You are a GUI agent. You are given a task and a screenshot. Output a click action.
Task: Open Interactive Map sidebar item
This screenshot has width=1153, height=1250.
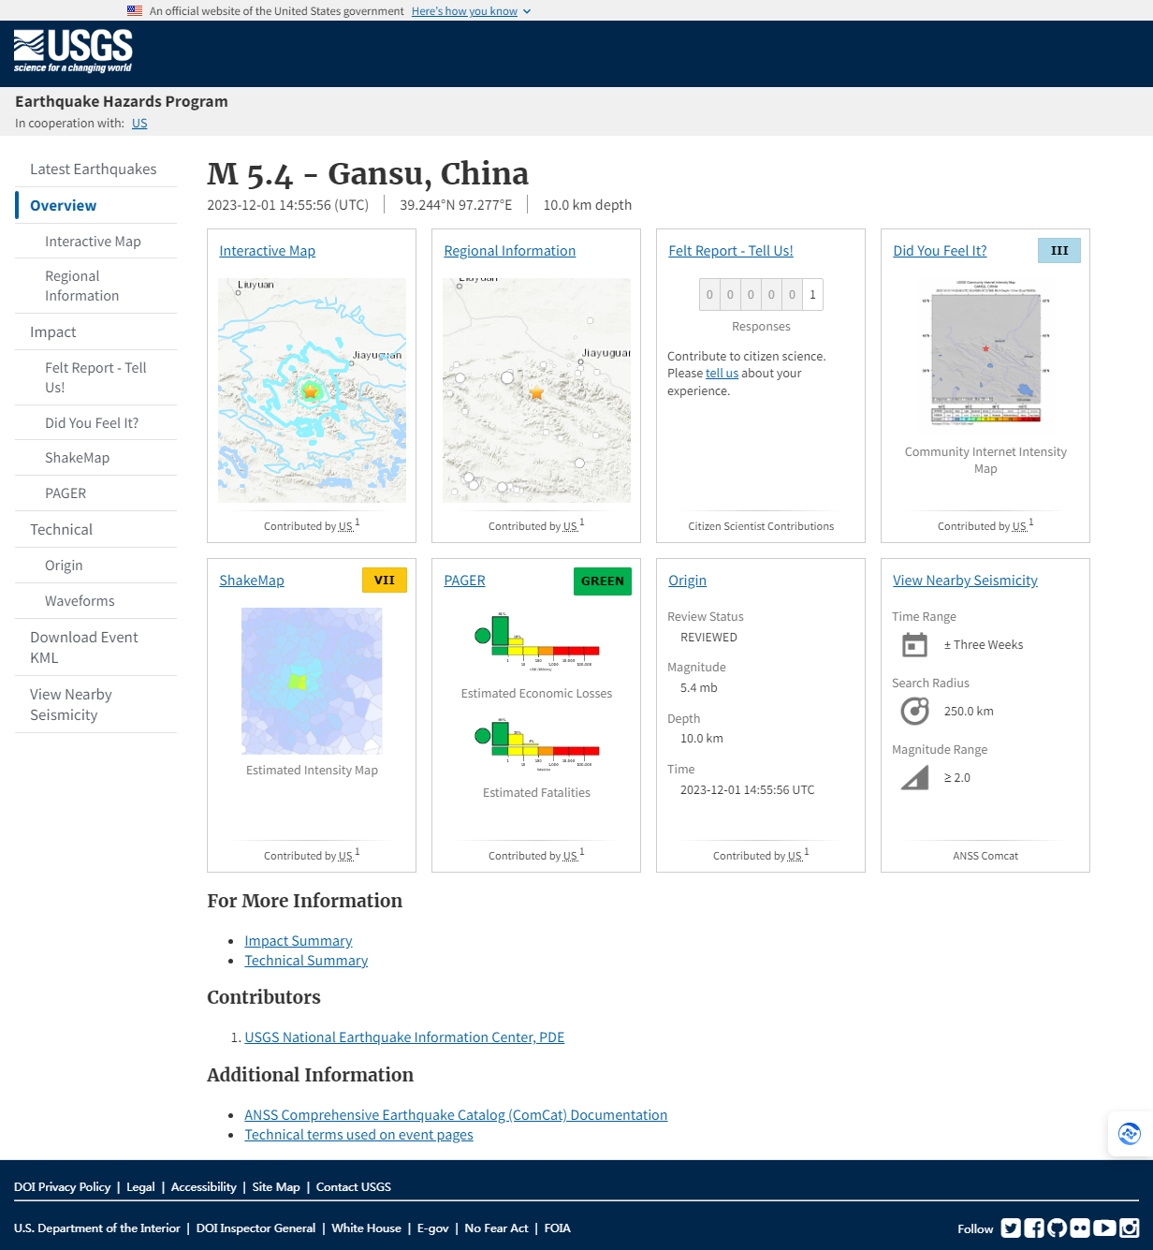(x=94, y=241)
